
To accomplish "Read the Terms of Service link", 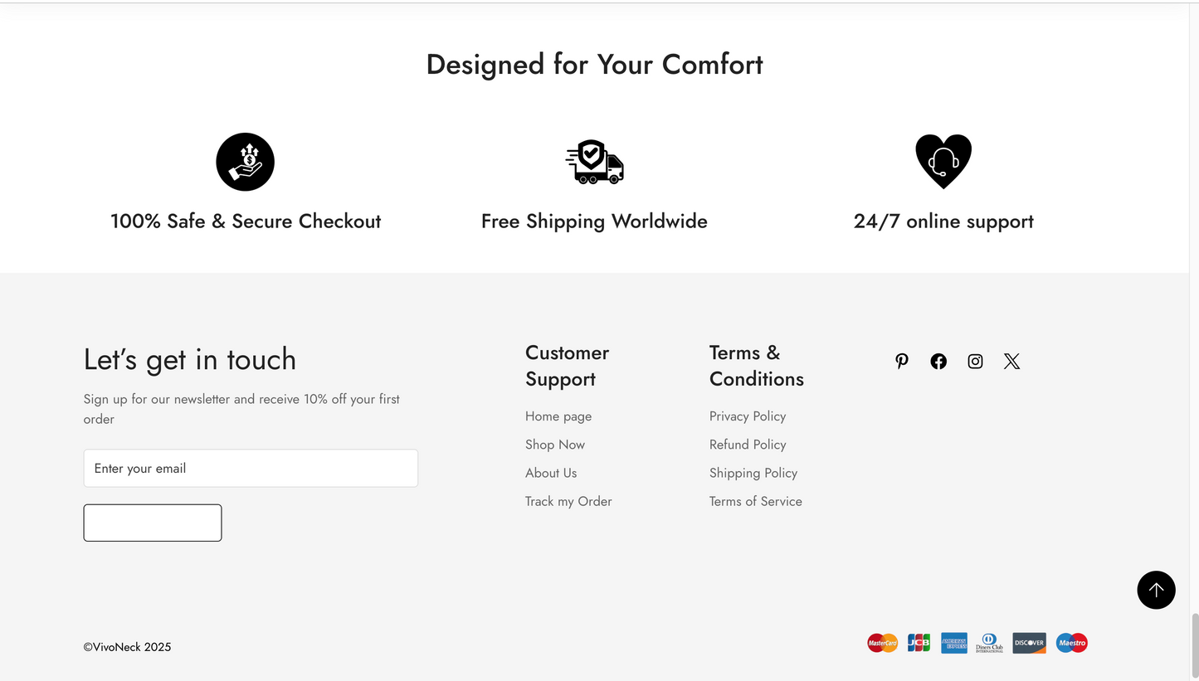I will pos(756,501).
